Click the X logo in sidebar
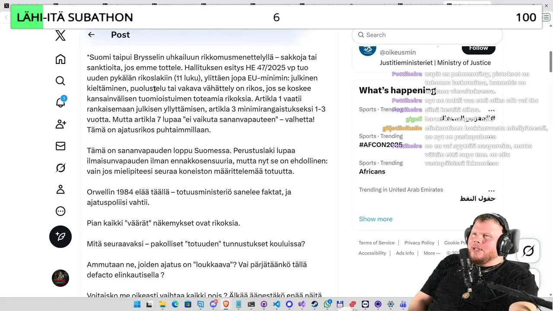553x311 pixels. point(60,35)
